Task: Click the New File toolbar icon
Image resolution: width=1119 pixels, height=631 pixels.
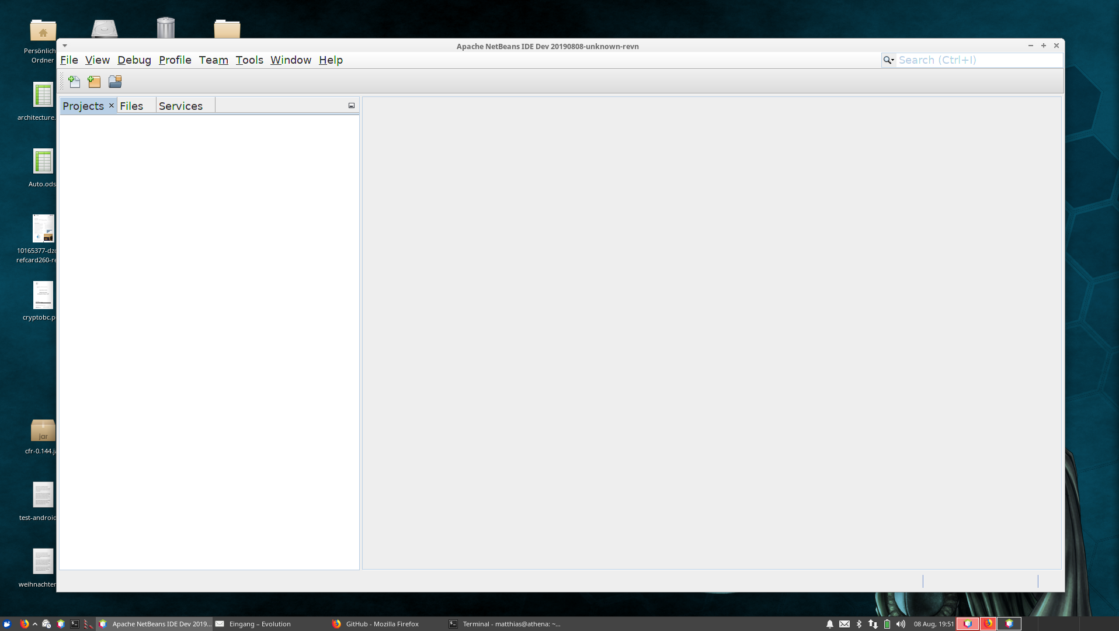Action: pos(74,82)
